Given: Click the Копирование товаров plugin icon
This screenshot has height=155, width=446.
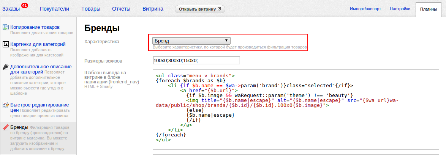Looking at the screenshot, I should click(x=6, y=27).
